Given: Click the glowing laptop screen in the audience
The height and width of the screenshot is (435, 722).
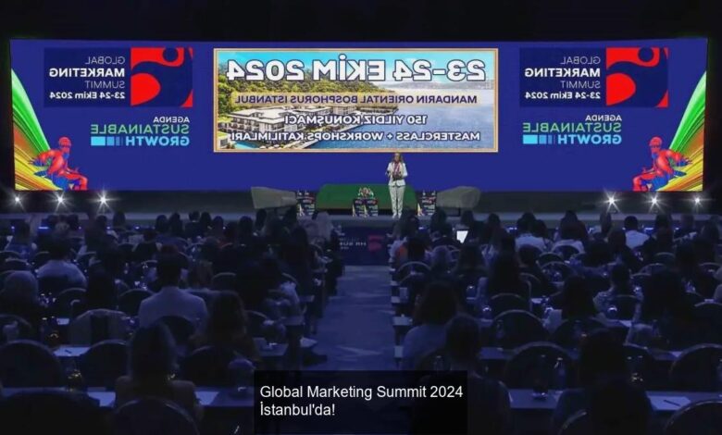Looking at the screenshot, I should (462, 236).
